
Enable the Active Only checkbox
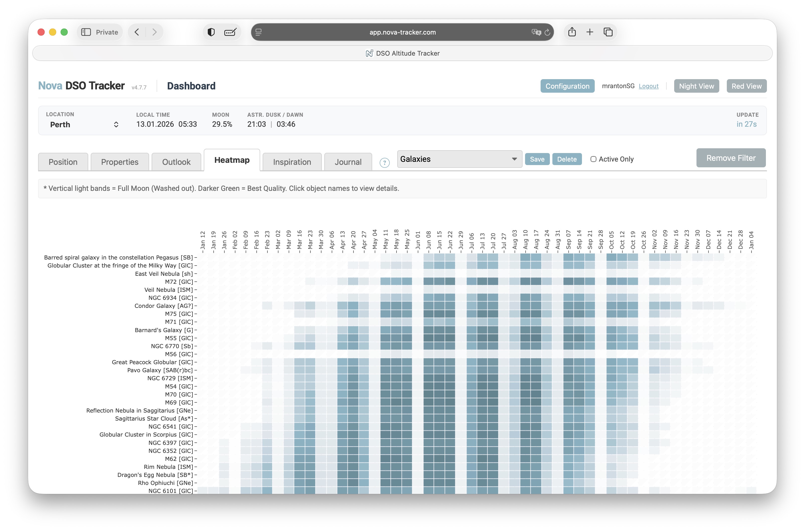(x=593, y=159)
